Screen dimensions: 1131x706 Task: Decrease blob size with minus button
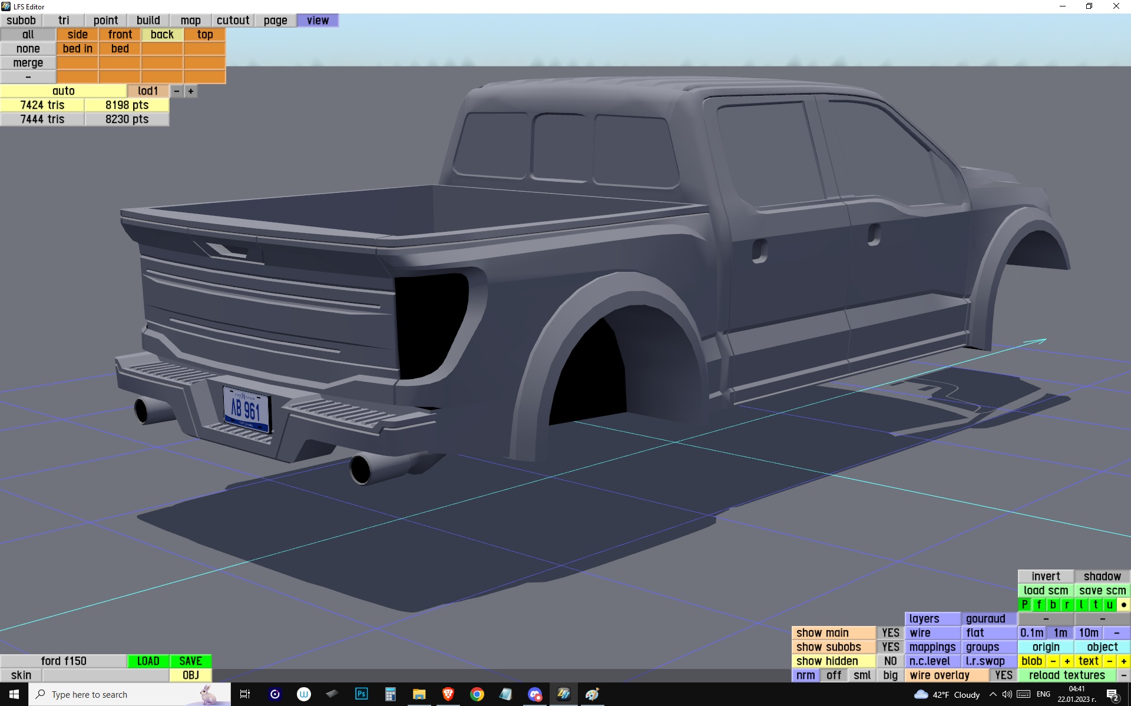1053,661
